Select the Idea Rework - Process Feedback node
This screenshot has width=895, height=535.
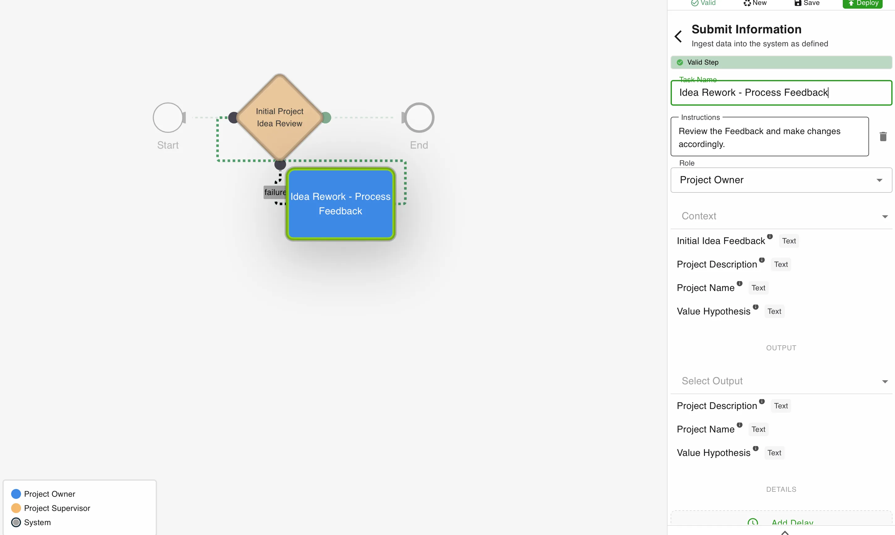(340, 204)
